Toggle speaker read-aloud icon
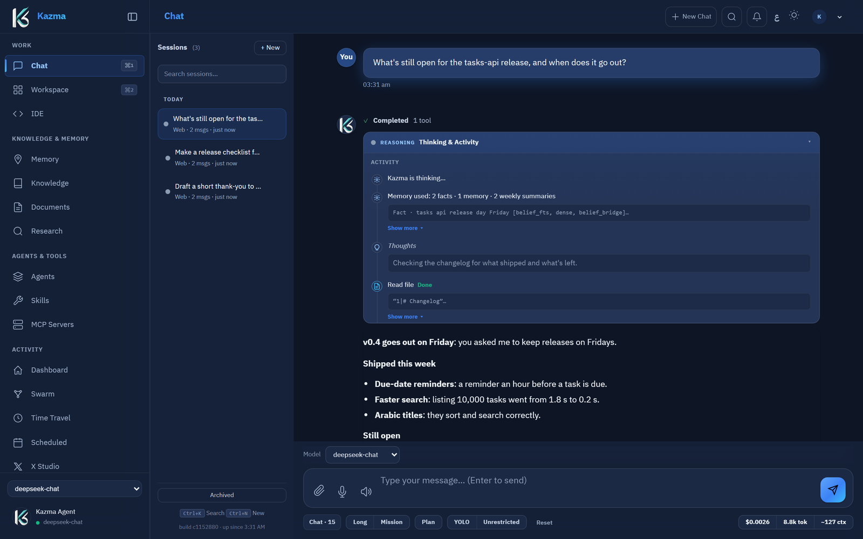This screenshot has height=539, width=863. [x=366, y=491]
